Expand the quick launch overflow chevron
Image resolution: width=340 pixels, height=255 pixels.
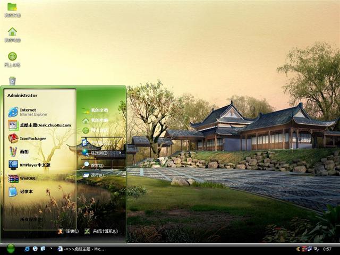click(51, 248)
